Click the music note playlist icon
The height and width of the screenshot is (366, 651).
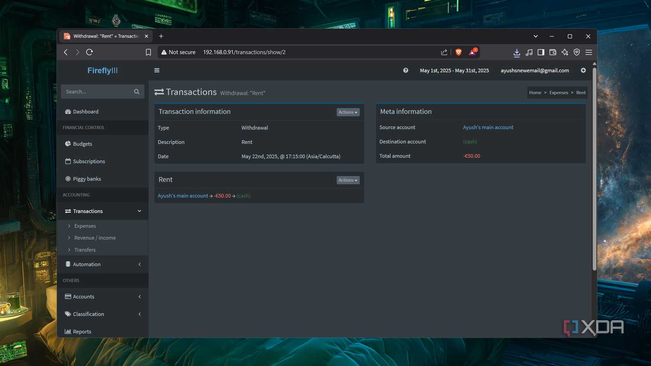529,52
